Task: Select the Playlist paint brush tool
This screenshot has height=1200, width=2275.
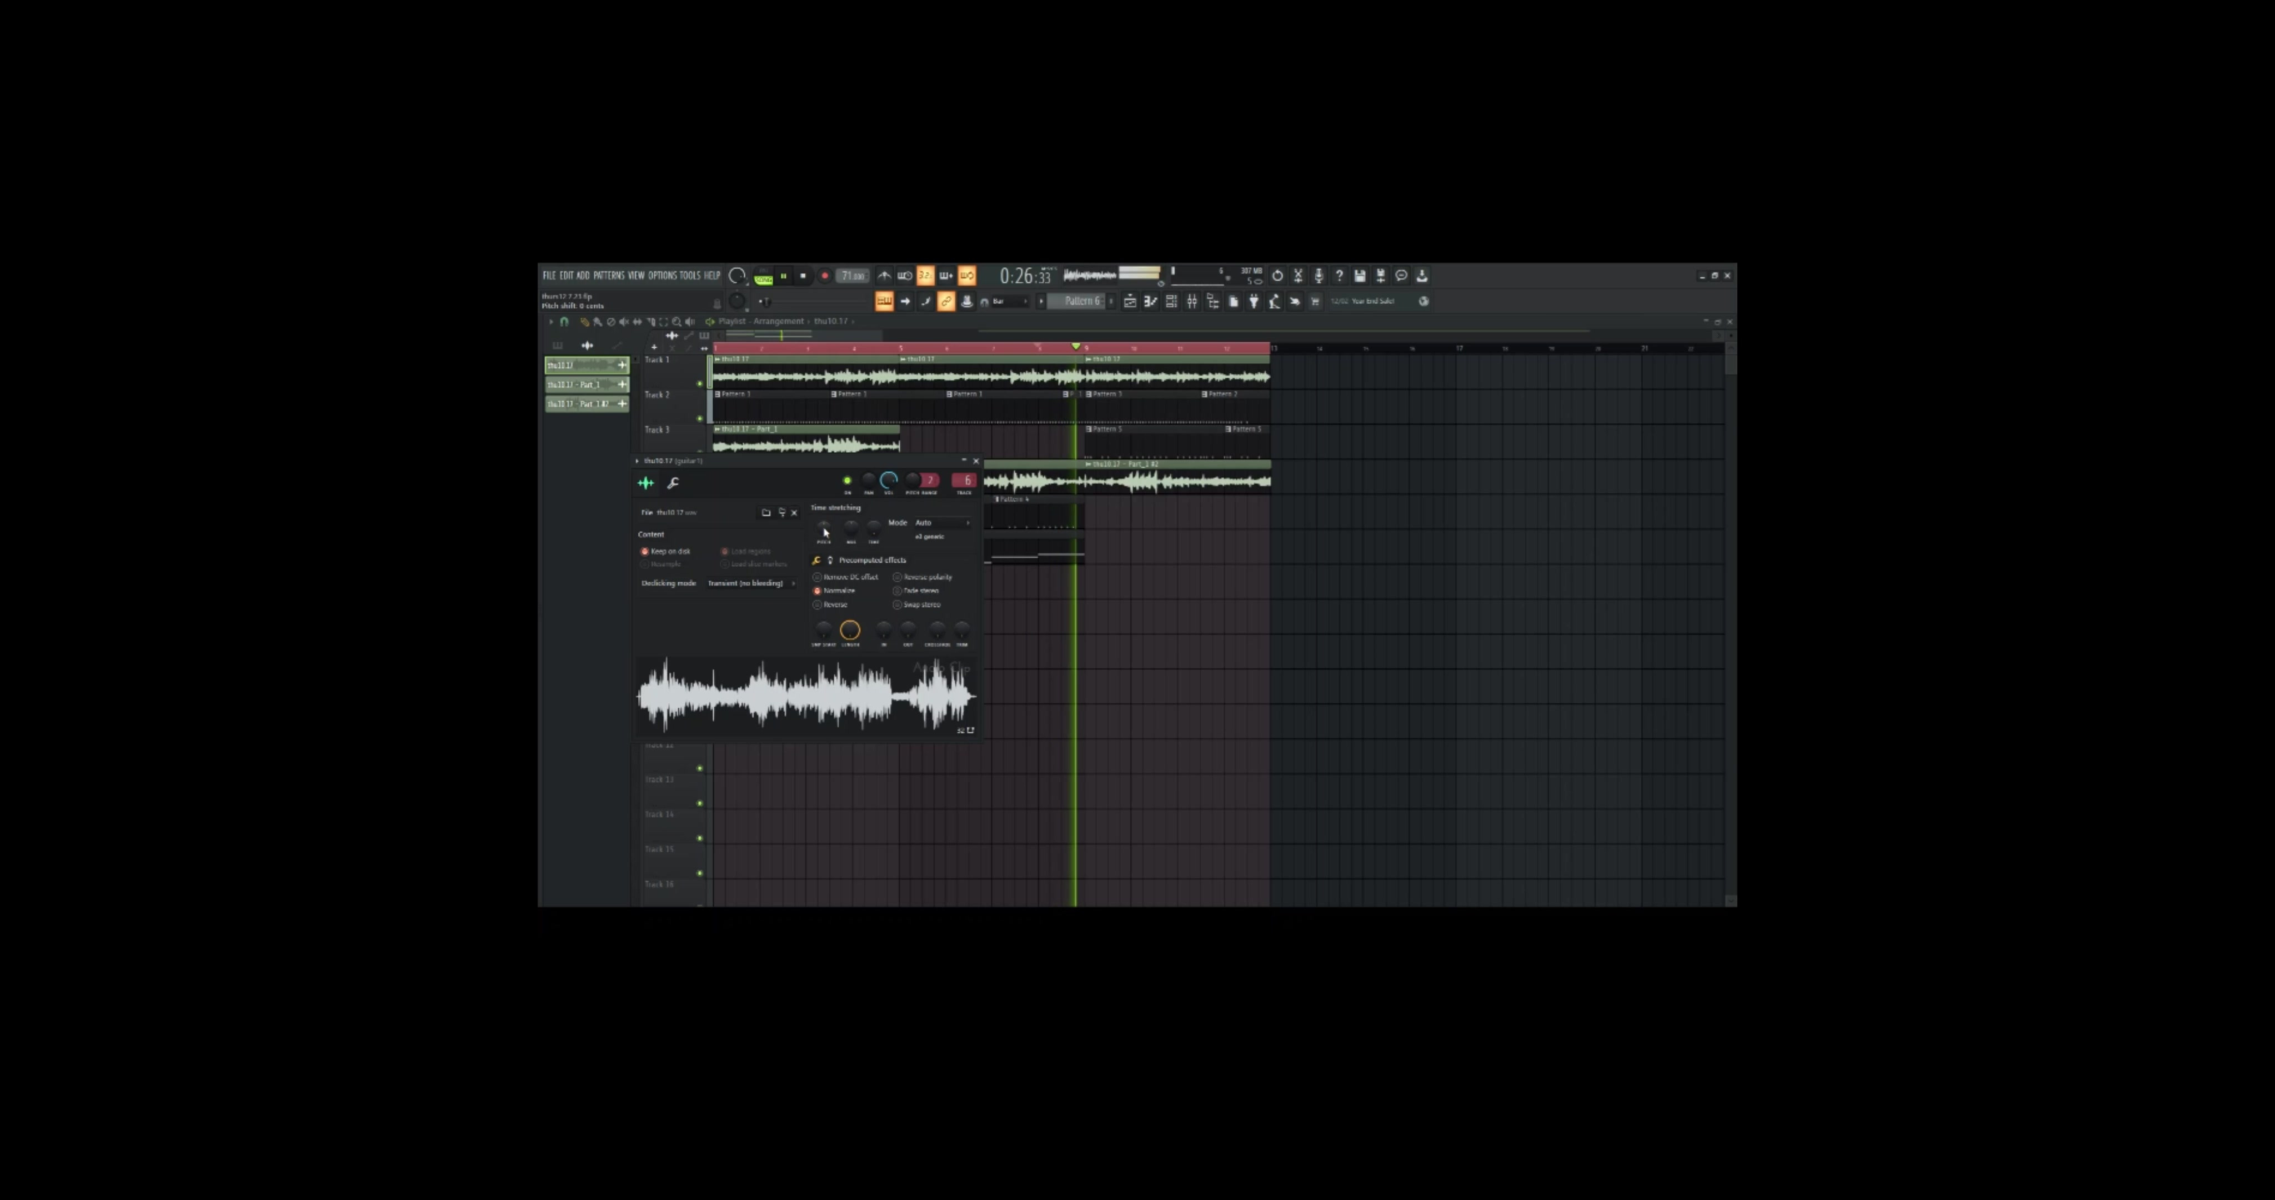Action: pyautogui.click(x=598, y=322)
